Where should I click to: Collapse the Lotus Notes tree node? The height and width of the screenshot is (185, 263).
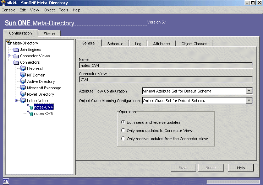pos(16,100)
